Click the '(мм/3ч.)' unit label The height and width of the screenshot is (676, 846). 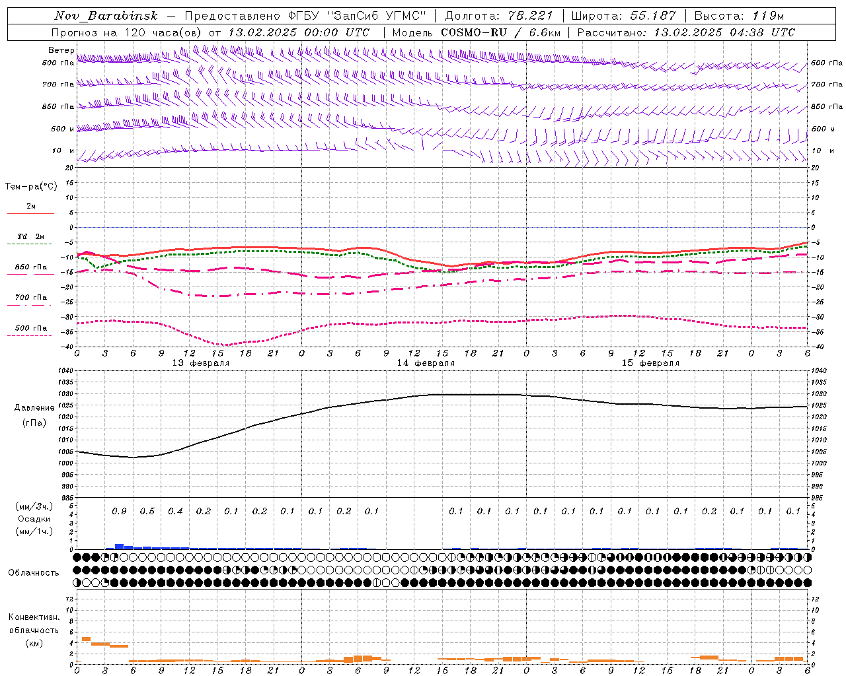pyautogui.click(x=34, y=506)
